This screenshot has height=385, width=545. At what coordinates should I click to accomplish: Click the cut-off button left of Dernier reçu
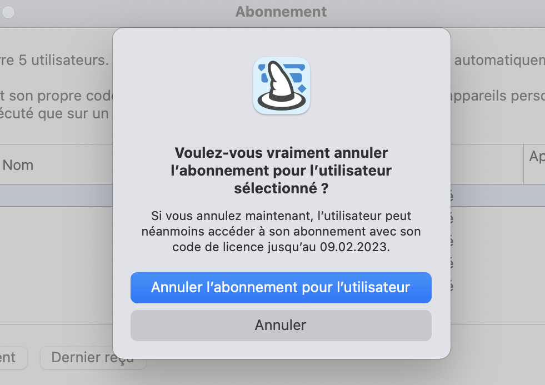pyautogui.click(x=11, y=357)
